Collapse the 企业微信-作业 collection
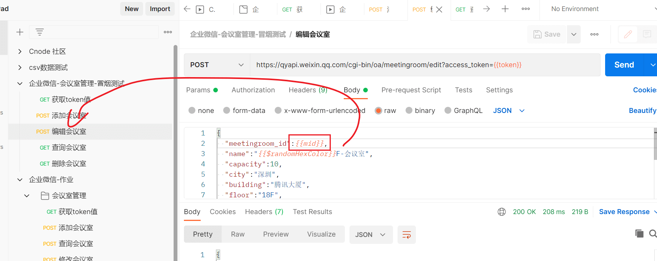This screenshot has height=261, width=657. pyautogui.click(x=20, y=180)
